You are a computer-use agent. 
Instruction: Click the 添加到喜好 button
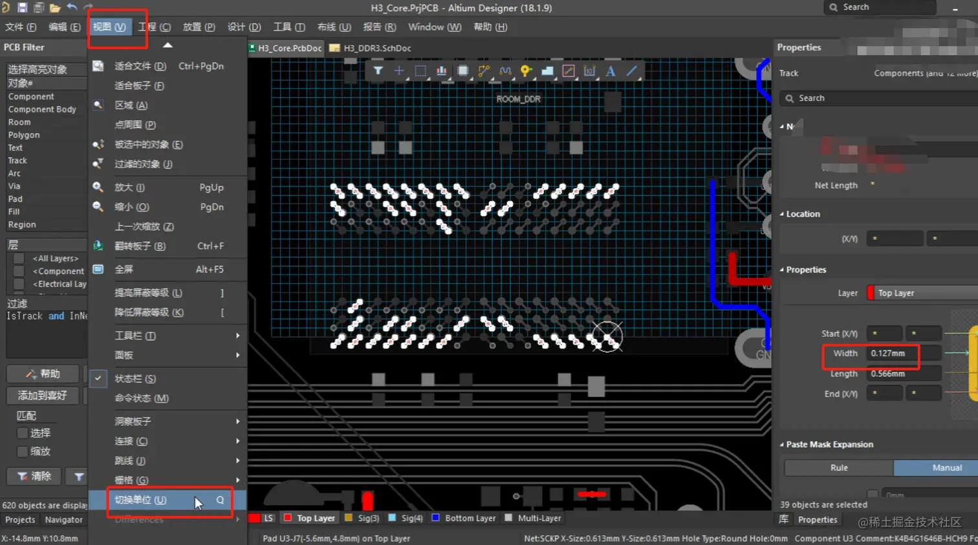coord(43,396)
